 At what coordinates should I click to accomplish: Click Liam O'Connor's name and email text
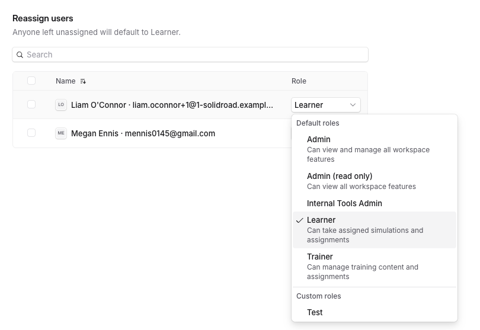point(172,105)
